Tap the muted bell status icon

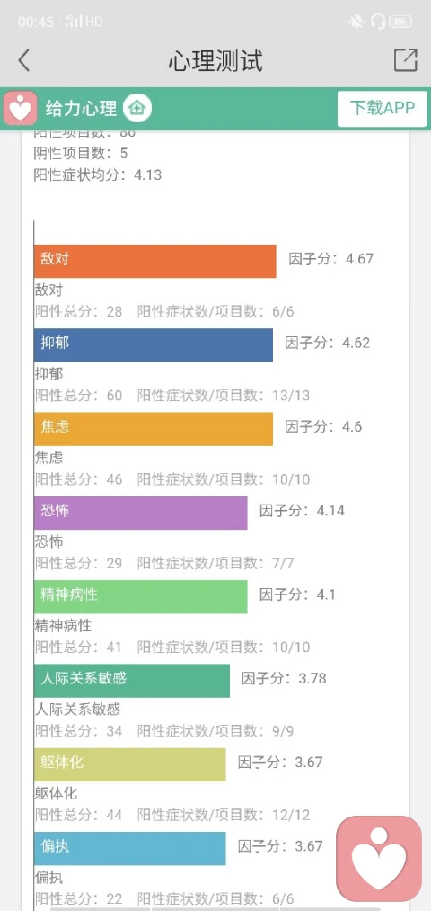pos(356,22)
